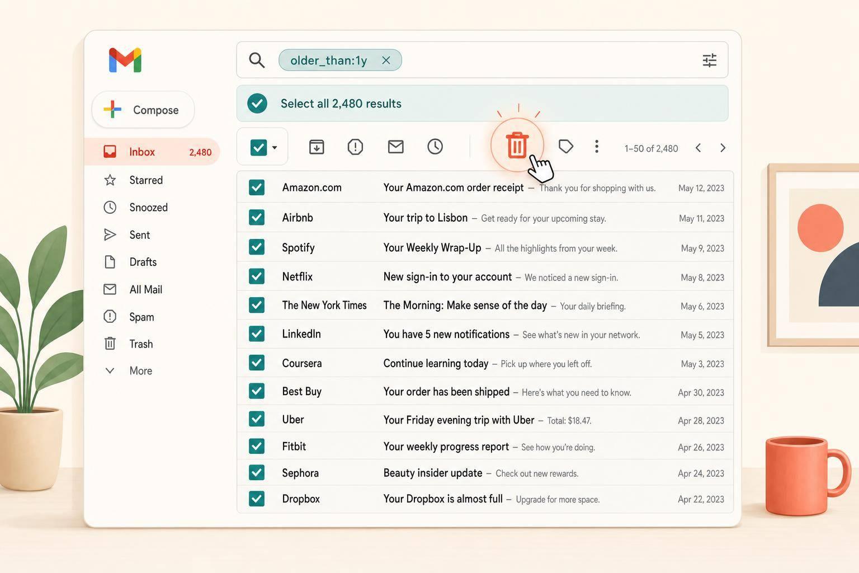Uncheck the Coursera email checkbox
The image size is (859, 573).
point(257,363)
